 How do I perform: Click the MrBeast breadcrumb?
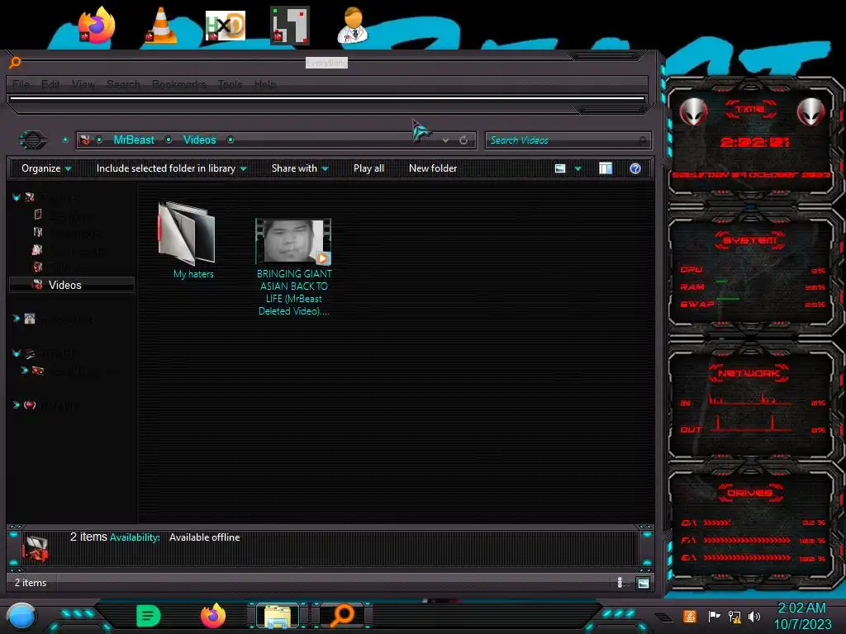tap(134, 140)
